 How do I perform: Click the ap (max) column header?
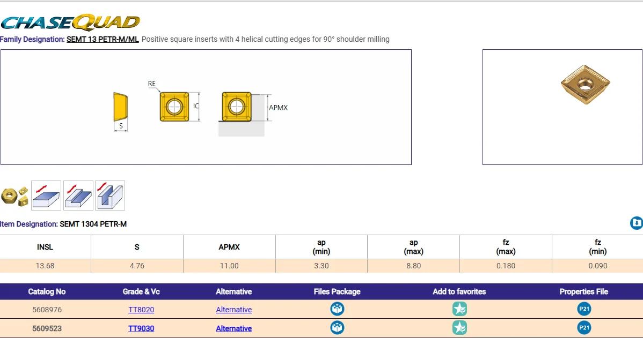(x=413, y=247)
